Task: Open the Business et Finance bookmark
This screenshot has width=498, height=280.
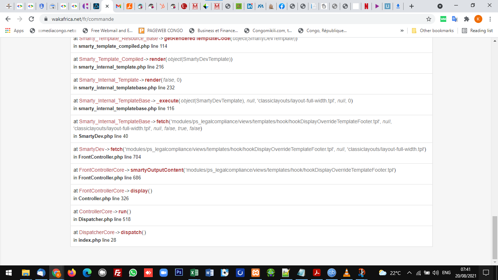Action: coord(213,31)
